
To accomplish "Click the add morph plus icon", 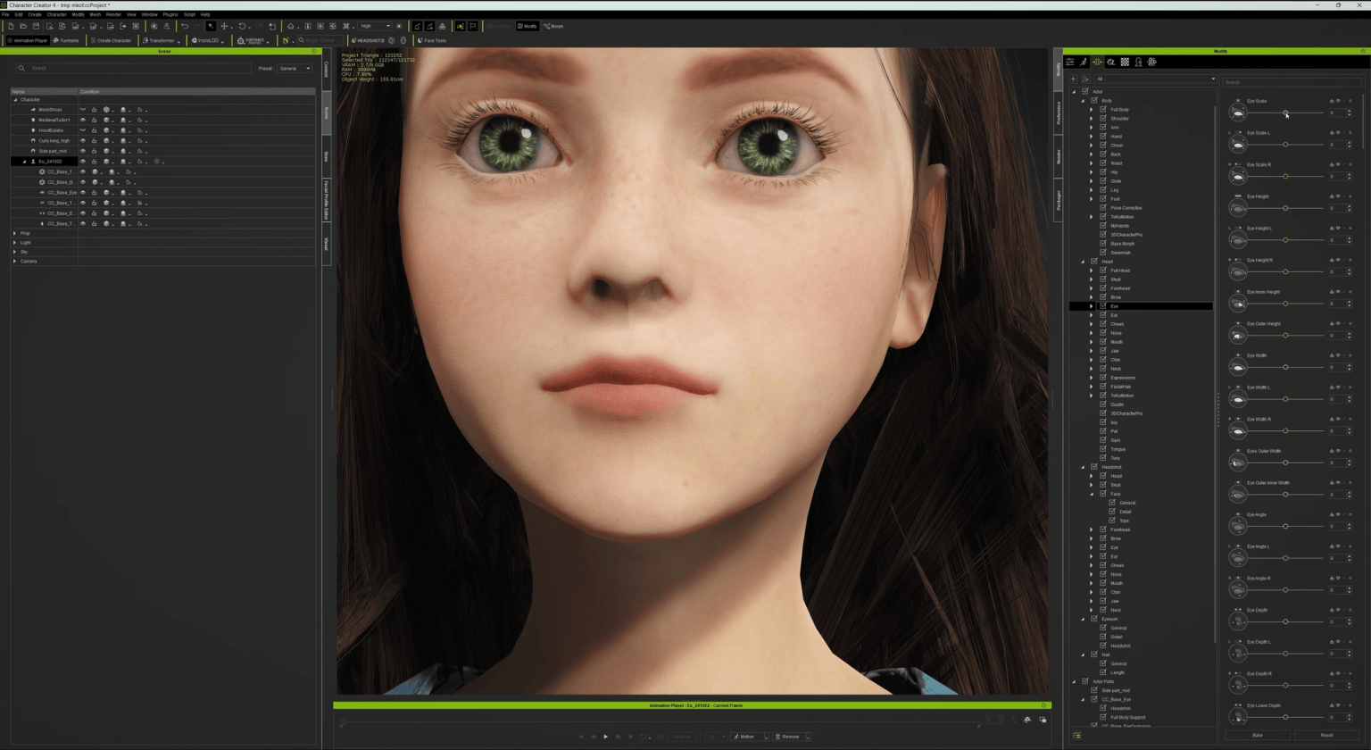I will (x=1073, y=79).
